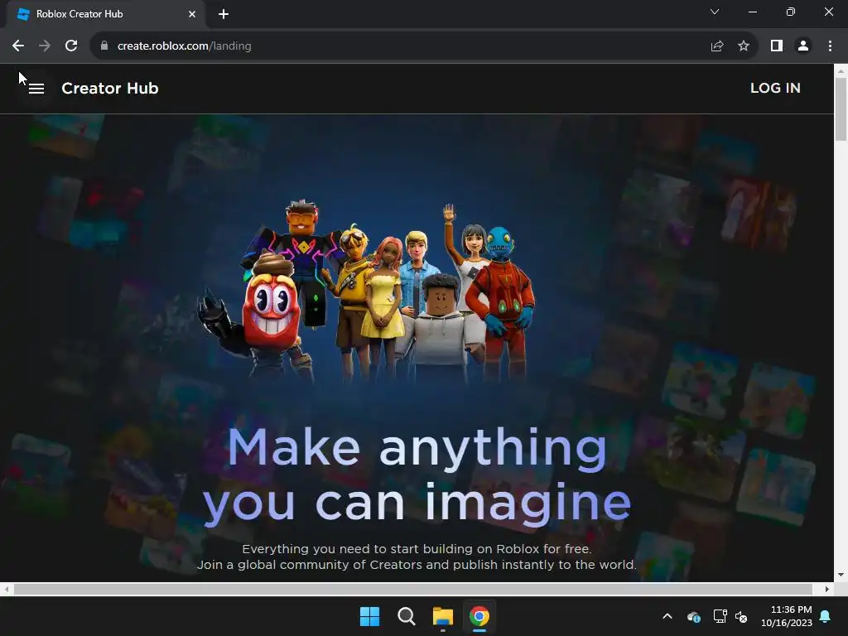The image size is (848, 636).
Task: Click the OneDrive cloud tray icon
Action: [x=694, y=616]
